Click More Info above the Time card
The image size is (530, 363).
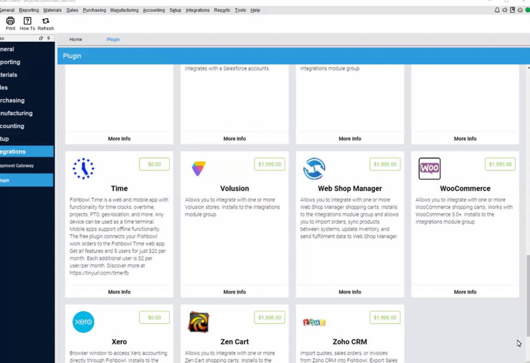click(x=119, y=139)
